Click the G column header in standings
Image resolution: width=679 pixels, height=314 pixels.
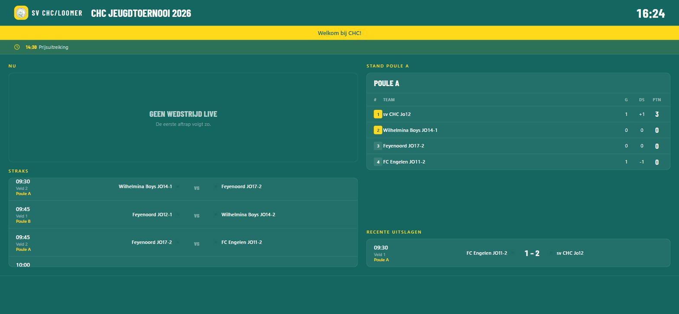626,99
